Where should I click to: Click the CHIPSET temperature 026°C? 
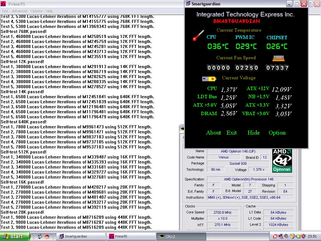[277, 46]
